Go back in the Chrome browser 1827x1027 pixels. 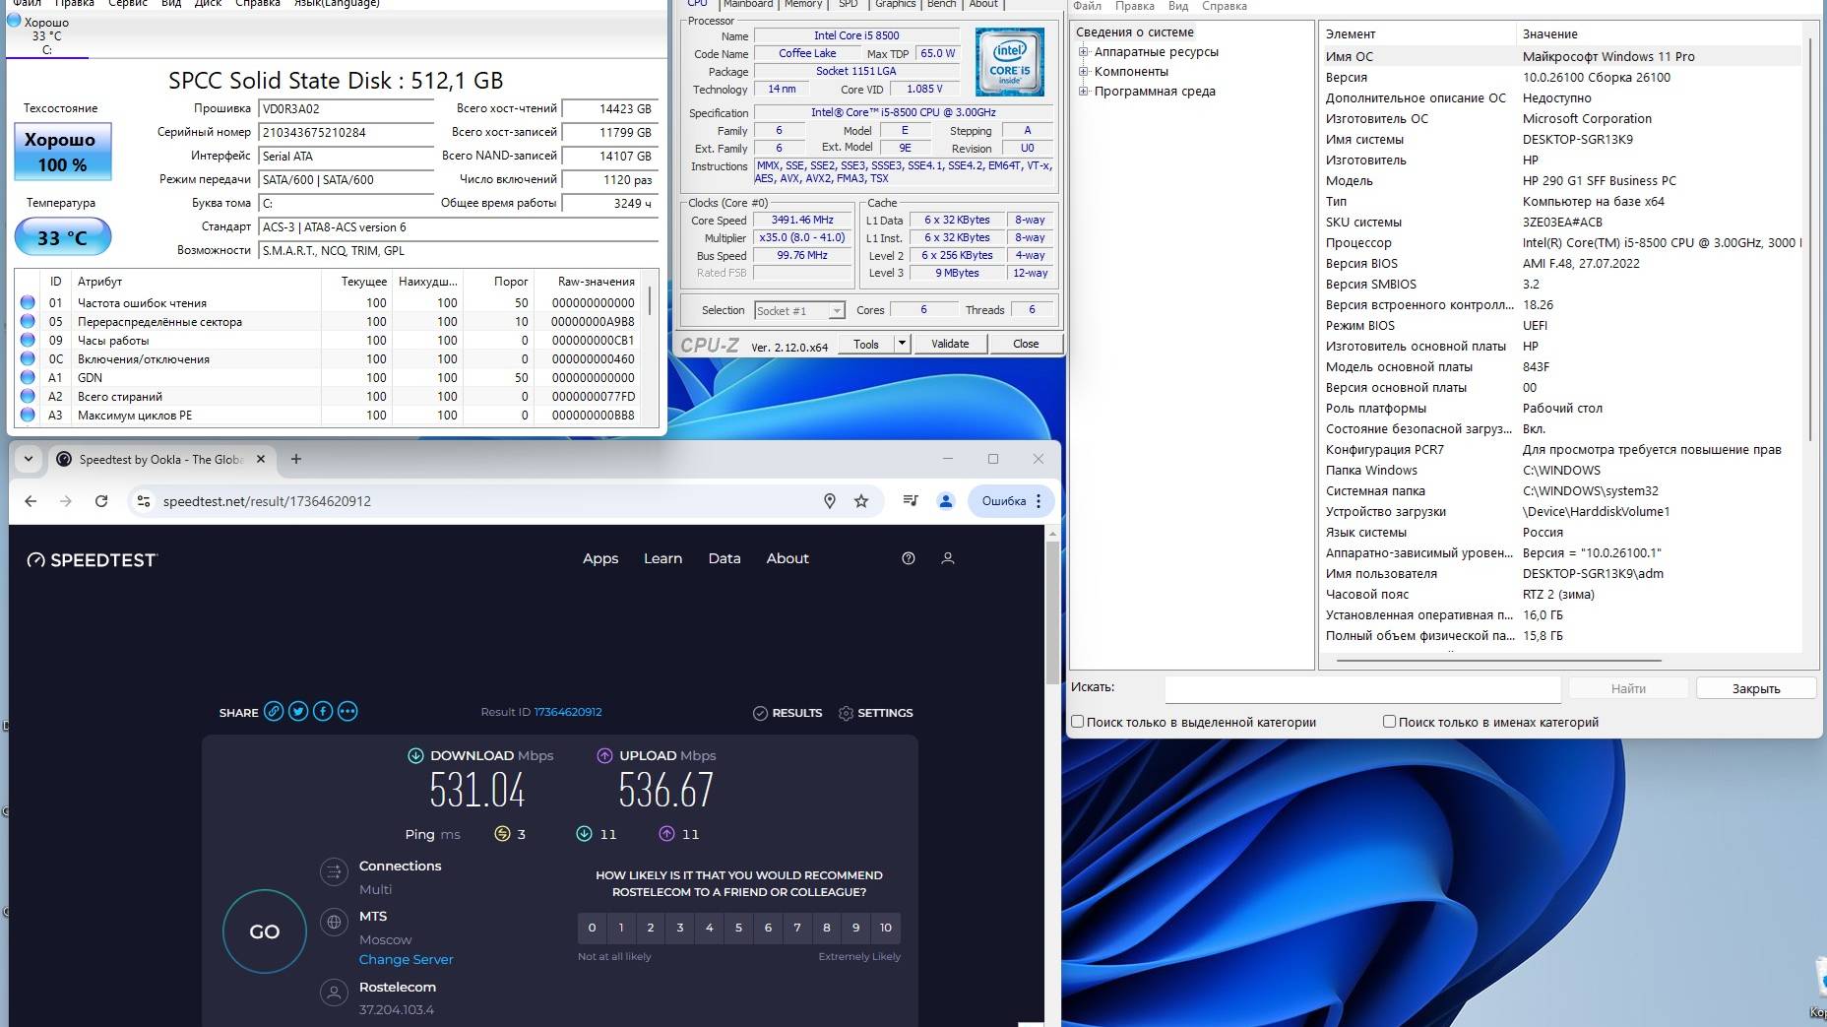pos(31,501)
